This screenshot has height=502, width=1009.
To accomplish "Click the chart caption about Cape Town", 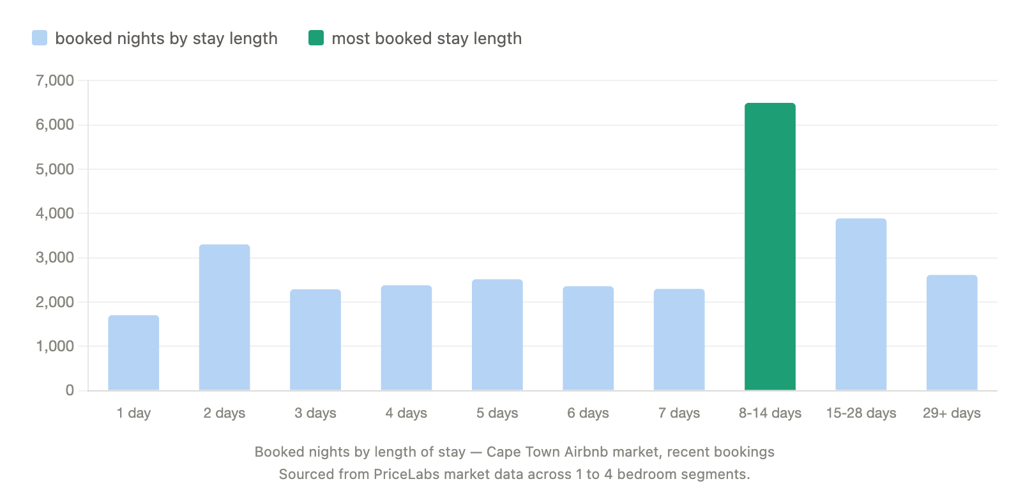I will click(x=514, y=452).
